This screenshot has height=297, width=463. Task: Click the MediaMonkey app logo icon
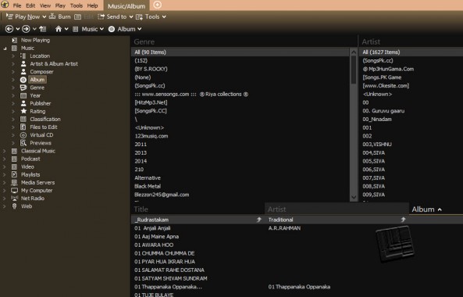click(5, 4)
